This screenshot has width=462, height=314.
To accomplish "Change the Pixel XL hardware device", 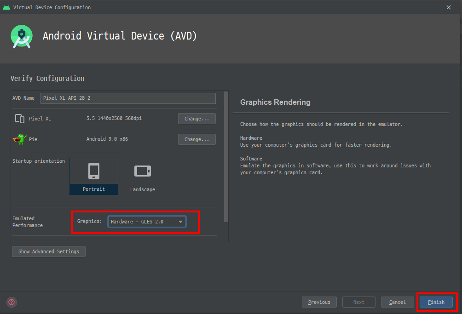I will point(197,119).
